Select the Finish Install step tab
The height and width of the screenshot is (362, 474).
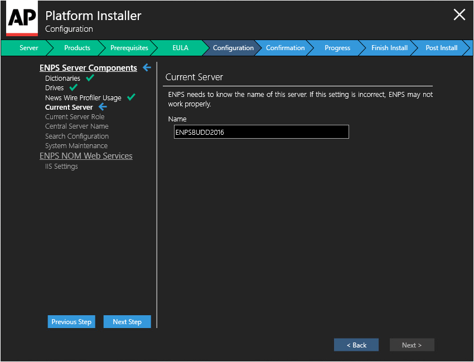click(389, 48)
